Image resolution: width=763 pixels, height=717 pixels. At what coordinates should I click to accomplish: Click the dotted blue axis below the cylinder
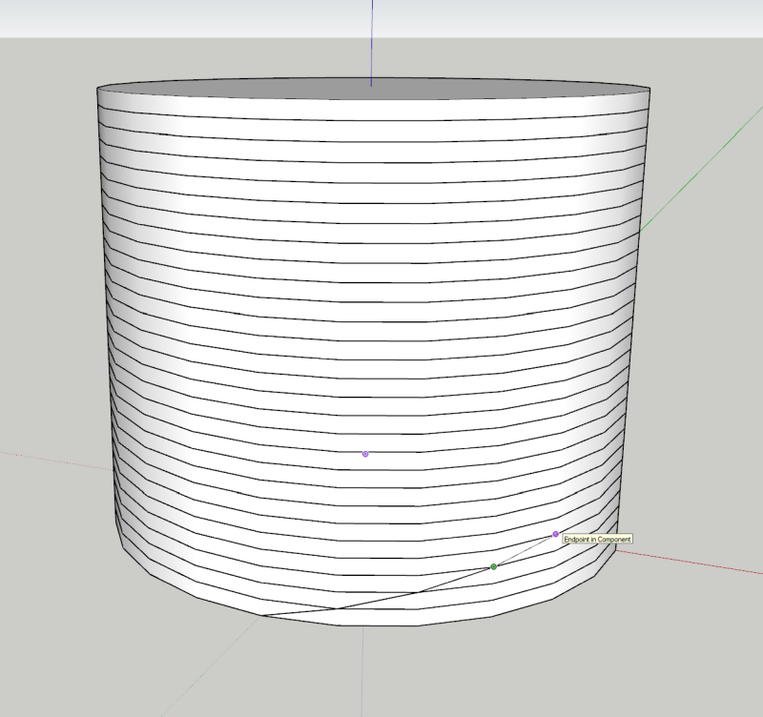(362, 667)
